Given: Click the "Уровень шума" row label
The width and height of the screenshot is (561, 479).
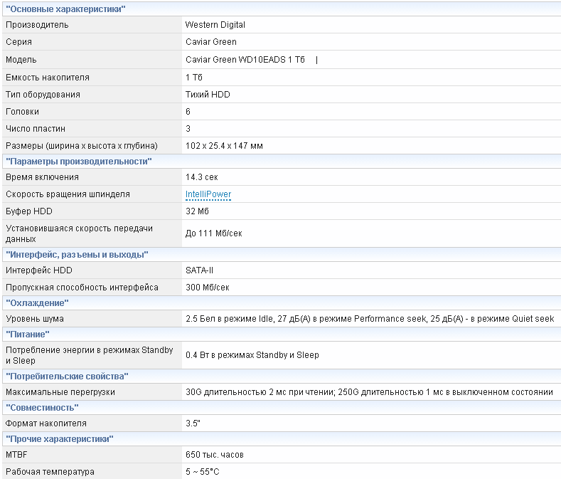Looking at the screenshot, I should 35,319.
